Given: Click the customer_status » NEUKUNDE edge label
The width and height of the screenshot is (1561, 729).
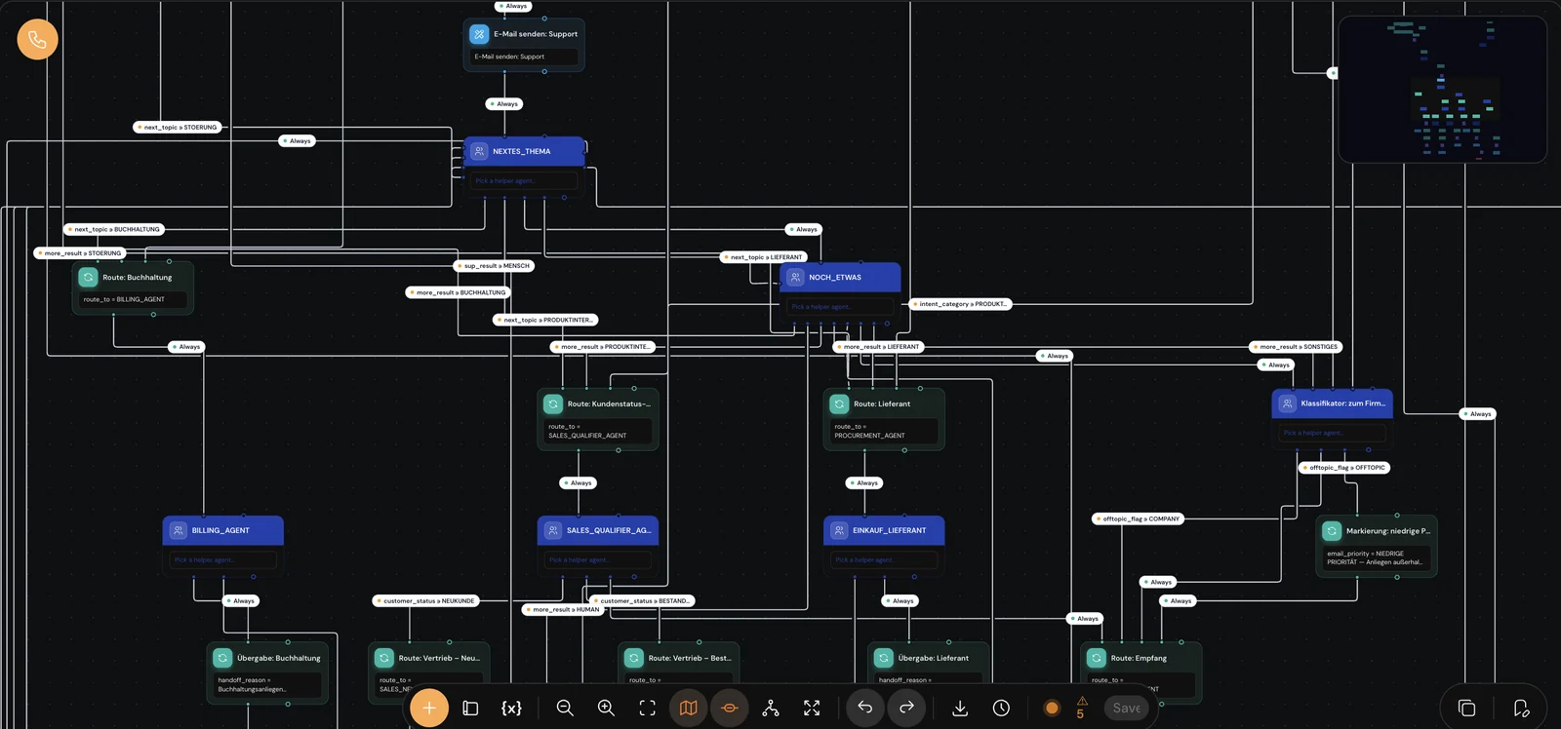Looking at the screenshot, I should 425,601.
